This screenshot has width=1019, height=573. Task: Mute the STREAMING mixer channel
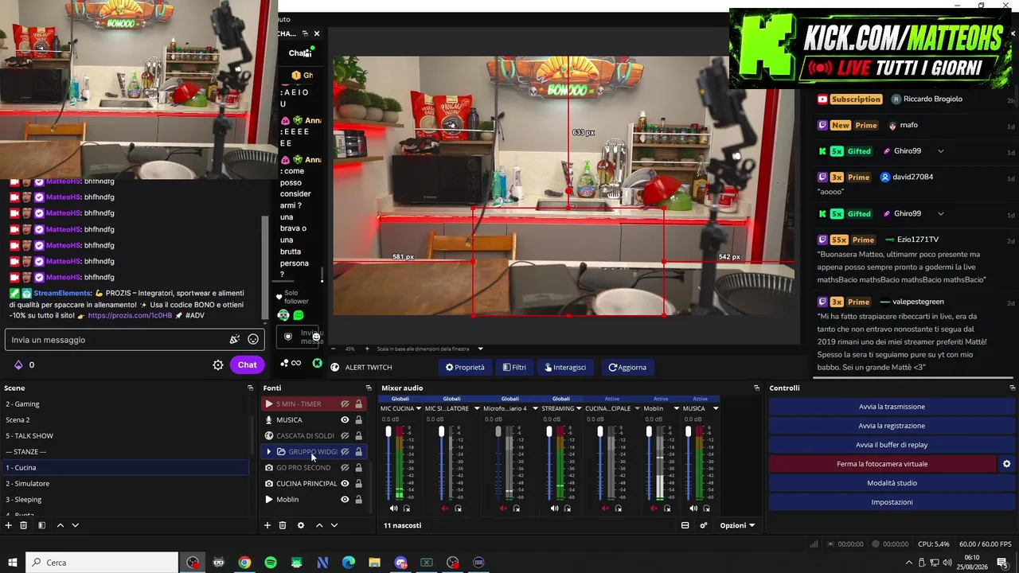tap(553, 508)
